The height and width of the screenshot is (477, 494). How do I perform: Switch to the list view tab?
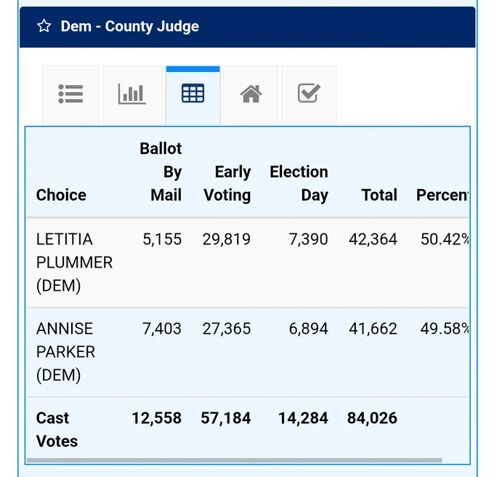click(70, 95)
